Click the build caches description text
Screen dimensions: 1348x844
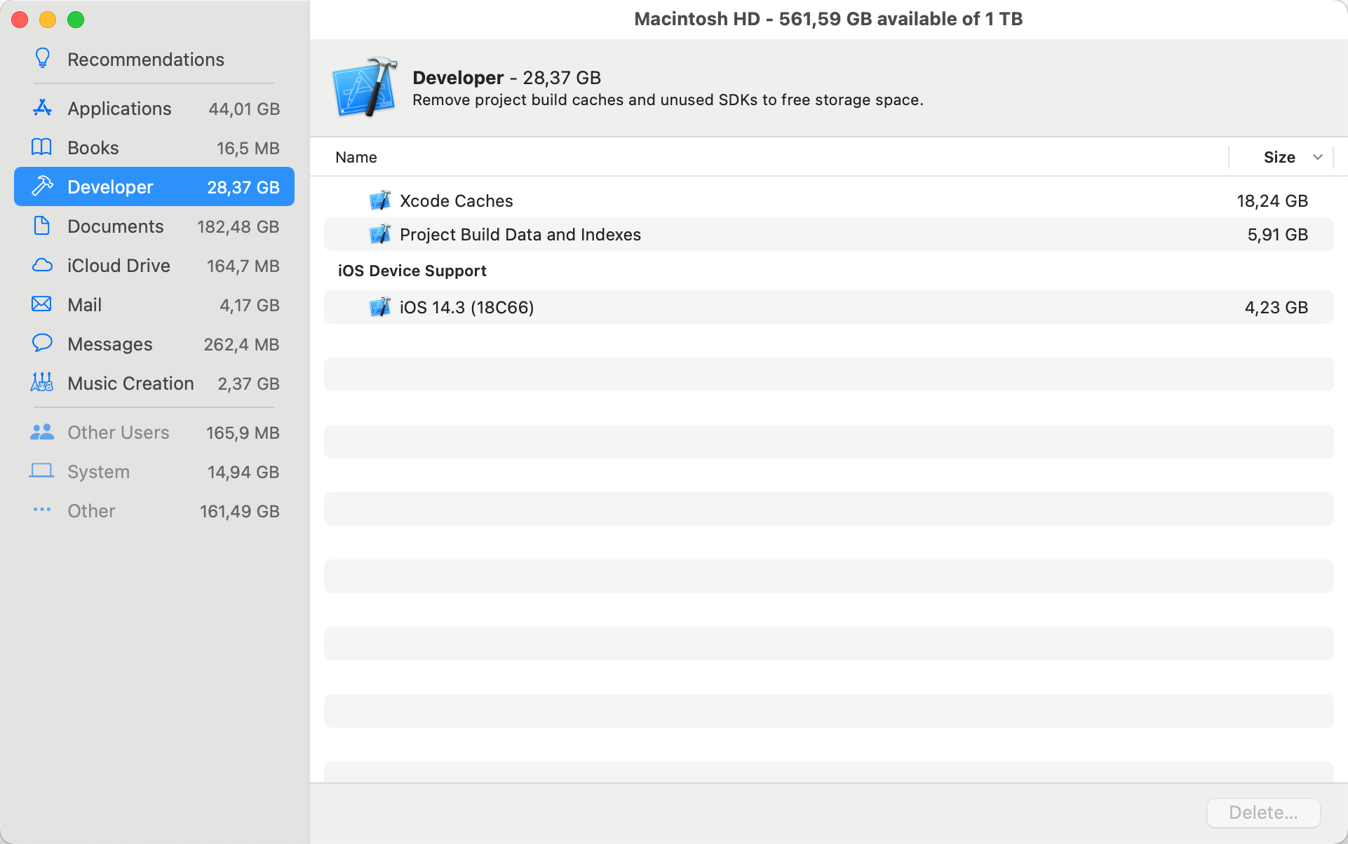(668, 100)
